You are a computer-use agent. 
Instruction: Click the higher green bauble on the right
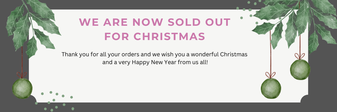[x=300, y=70]
